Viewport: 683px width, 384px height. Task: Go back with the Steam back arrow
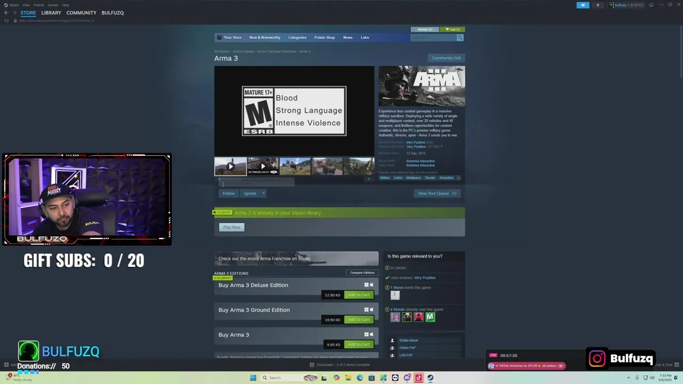(x=6, y=13)
